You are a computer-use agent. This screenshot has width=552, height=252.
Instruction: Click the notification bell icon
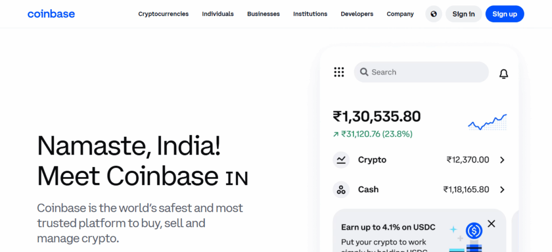click(503, 74)
